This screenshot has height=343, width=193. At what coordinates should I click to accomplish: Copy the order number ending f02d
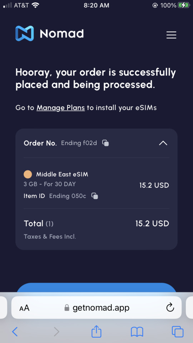click(105, 143)
